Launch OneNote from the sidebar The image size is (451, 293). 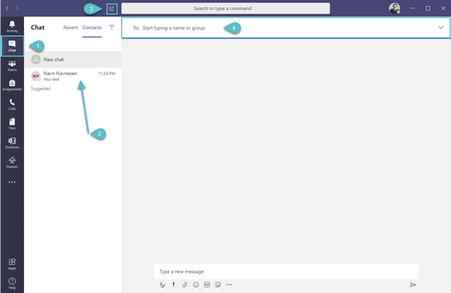12,143
